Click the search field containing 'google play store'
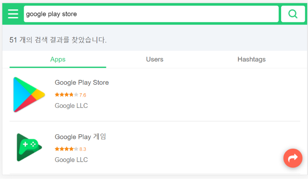 pos(151,14)
